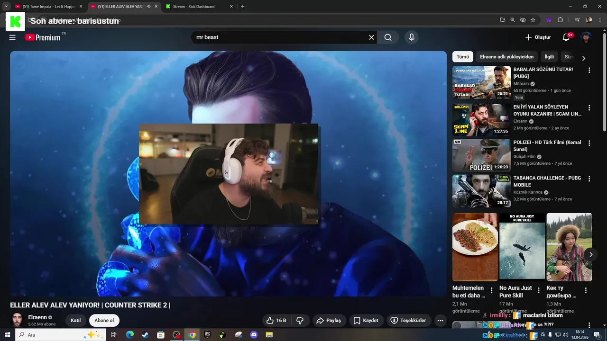Open the 'No Aura Just Pure Skill' short
The width and height of the screenshot is (607, 341).
click(x=522, y=247)
